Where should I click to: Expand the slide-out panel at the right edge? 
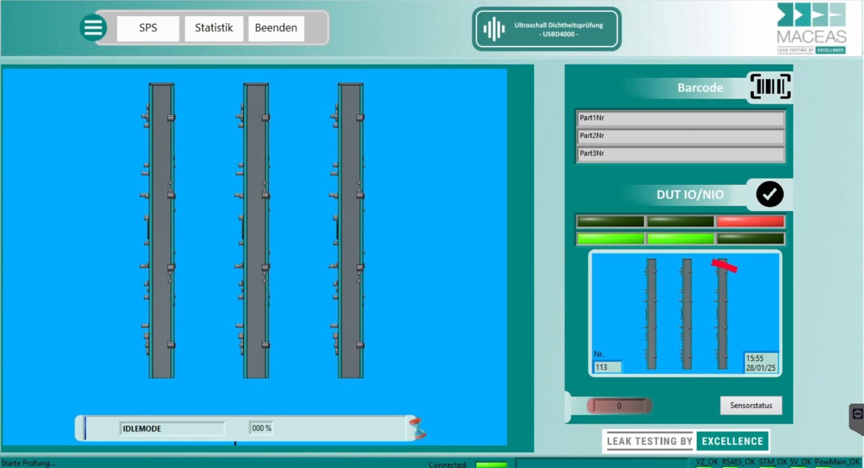click(857, 412)
